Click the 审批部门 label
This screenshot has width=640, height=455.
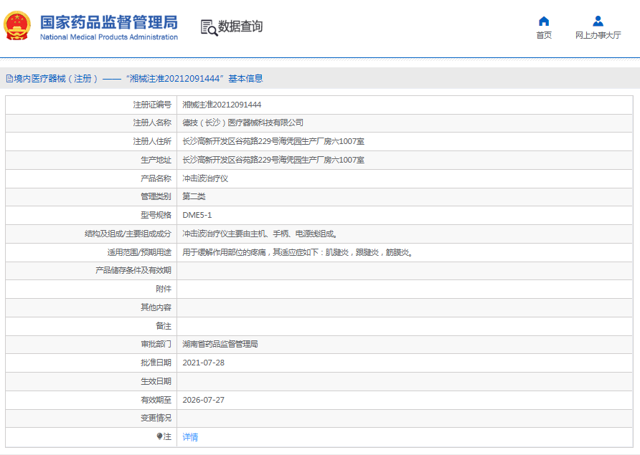tap(156, 344)
